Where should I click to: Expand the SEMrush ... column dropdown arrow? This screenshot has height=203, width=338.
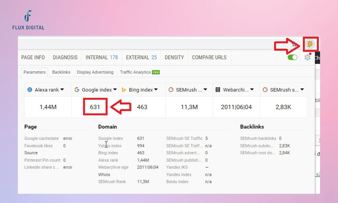tap(205, 89)
